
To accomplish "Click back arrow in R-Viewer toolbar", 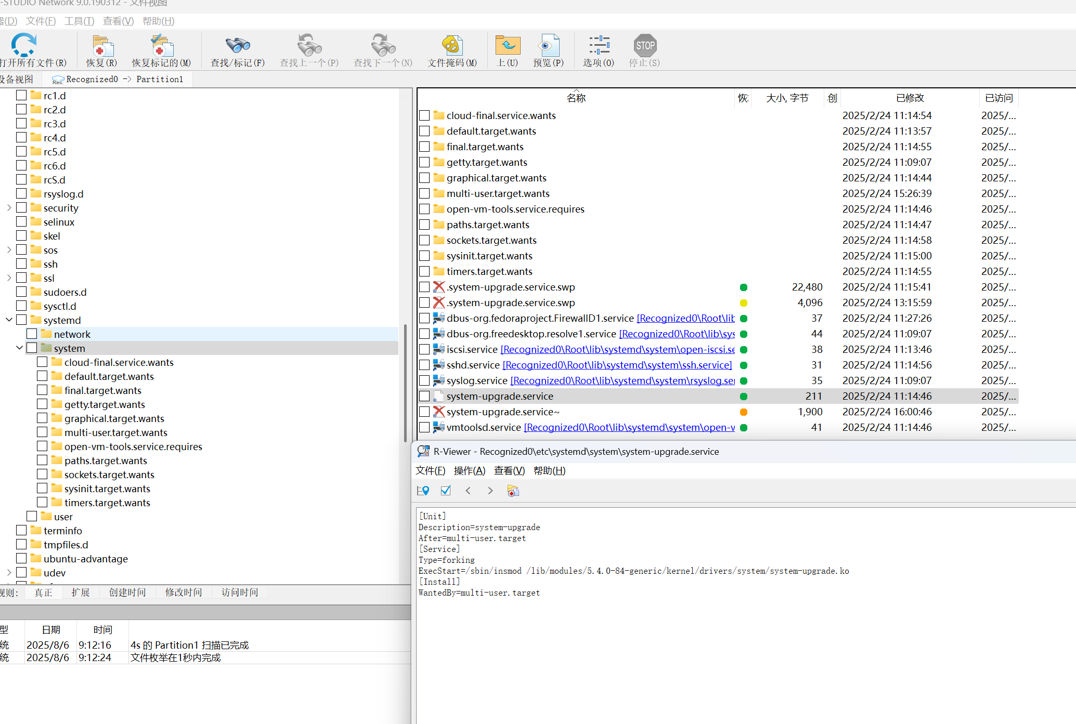I will click(x=468, y=491).
